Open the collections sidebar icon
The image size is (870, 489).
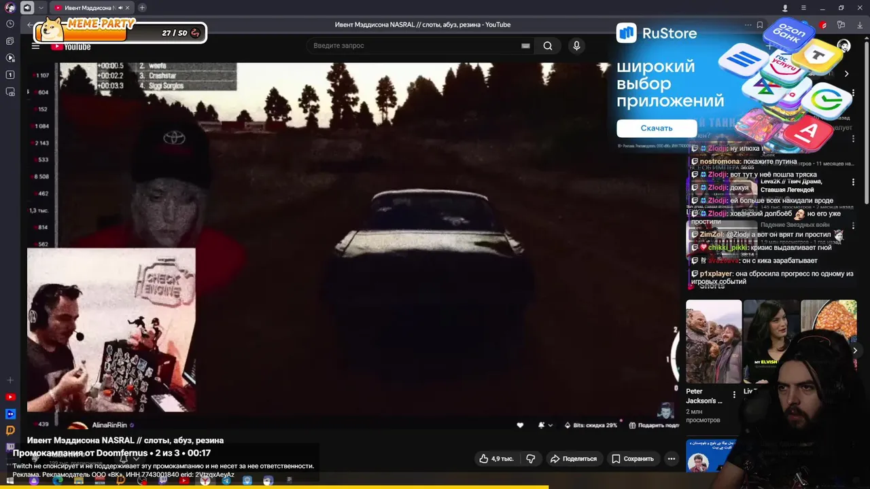point(10,41)
